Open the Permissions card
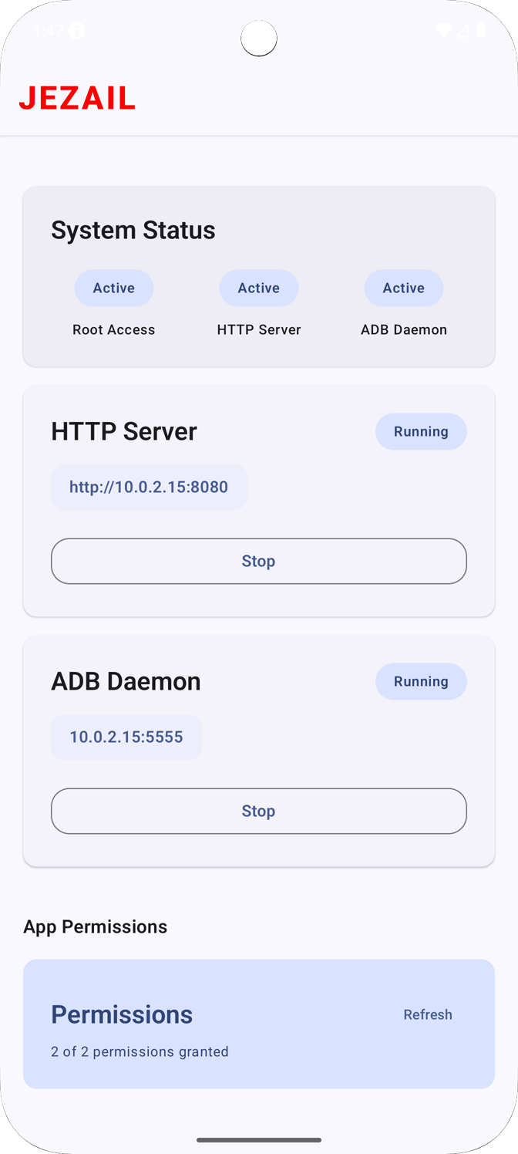This screenshot has width=518, height=1154. [121, 1014]
